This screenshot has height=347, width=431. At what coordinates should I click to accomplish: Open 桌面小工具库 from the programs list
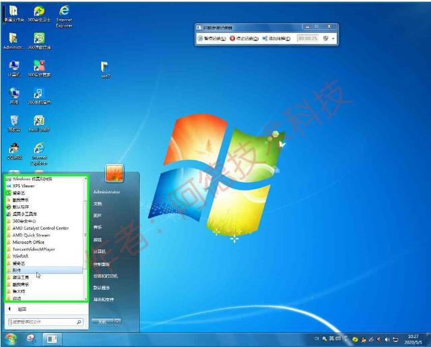pos(44,214)
